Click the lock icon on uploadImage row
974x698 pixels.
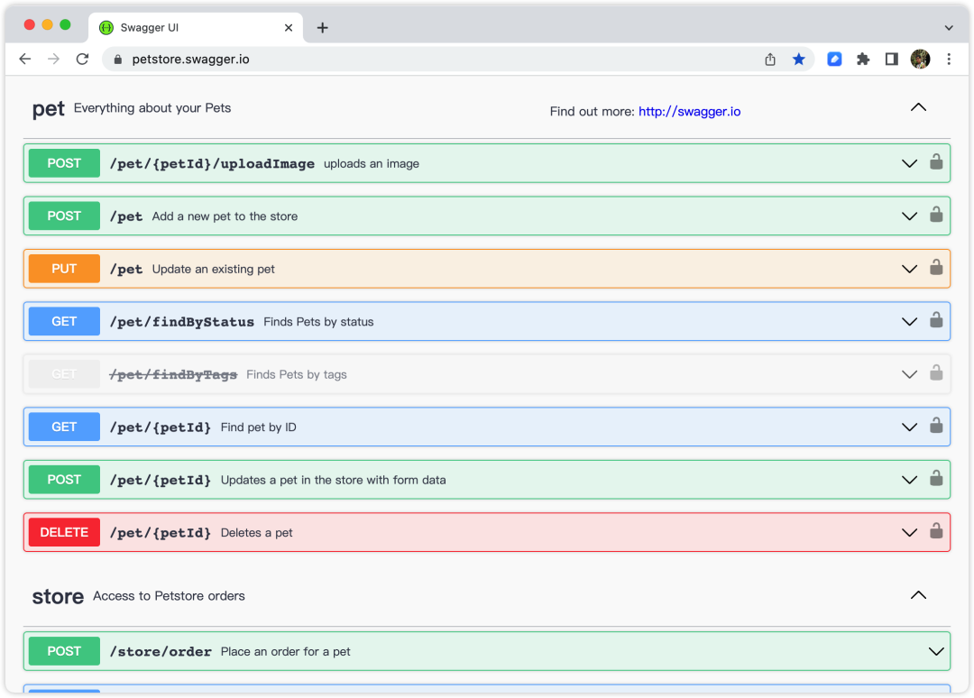936,162
